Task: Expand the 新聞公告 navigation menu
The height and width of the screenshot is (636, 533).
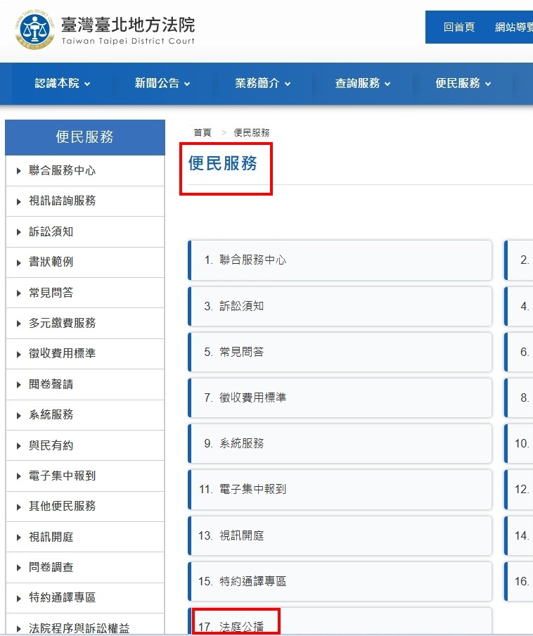Action: coord(162,83)
